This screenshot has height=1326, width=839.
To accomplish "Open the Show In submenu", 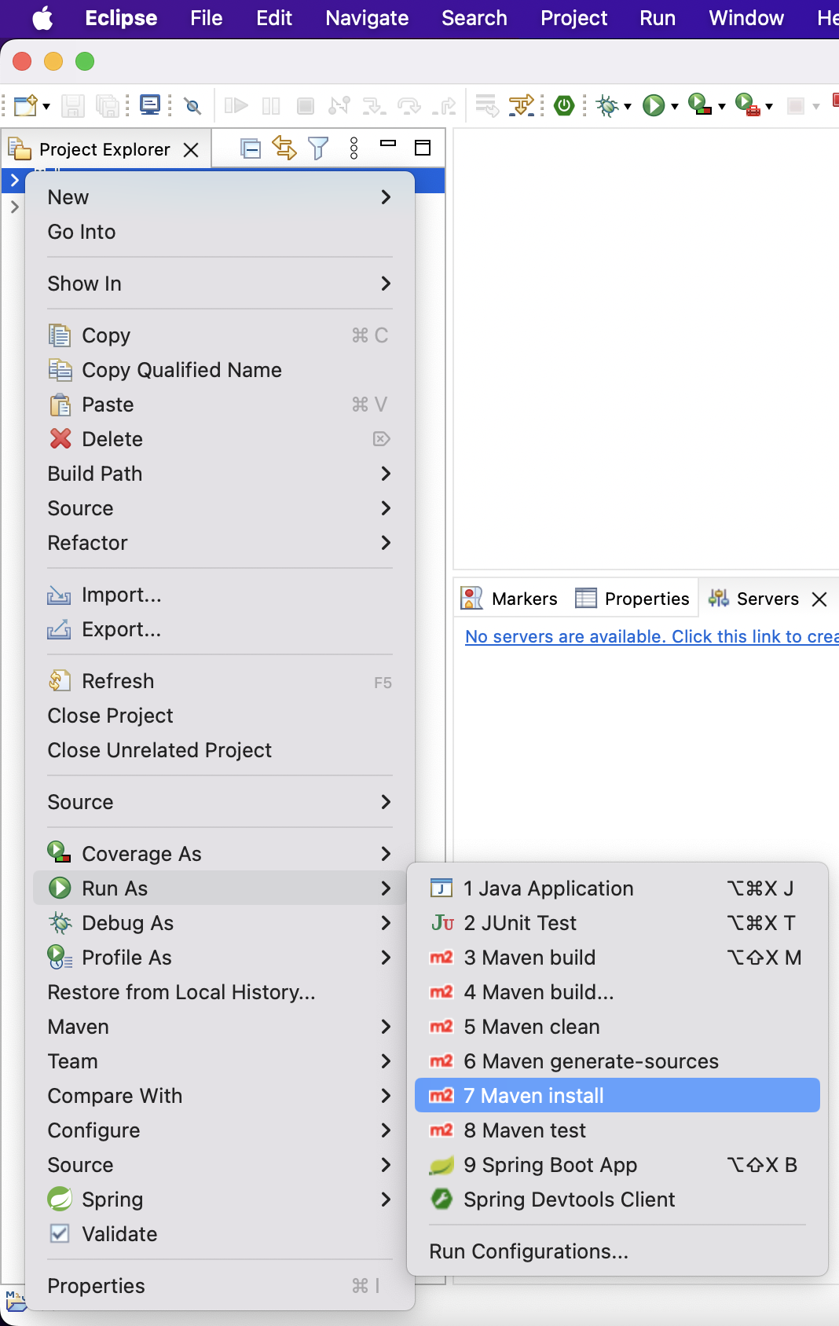I will pos(220,284).
